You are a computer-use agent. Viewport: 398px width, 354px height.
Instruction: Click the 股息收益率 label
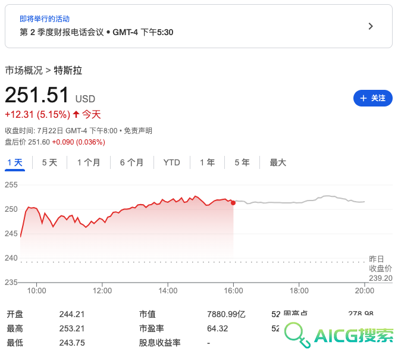click(159, 343)
